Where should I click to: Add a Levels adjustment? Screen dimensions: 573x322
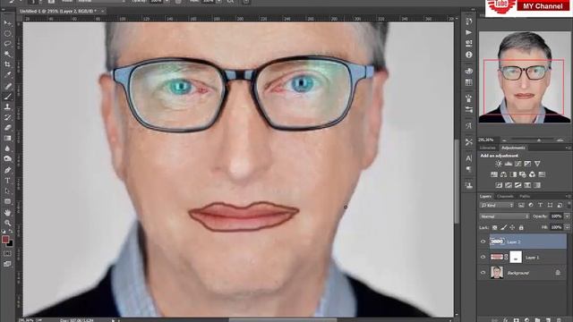(509, 164)
